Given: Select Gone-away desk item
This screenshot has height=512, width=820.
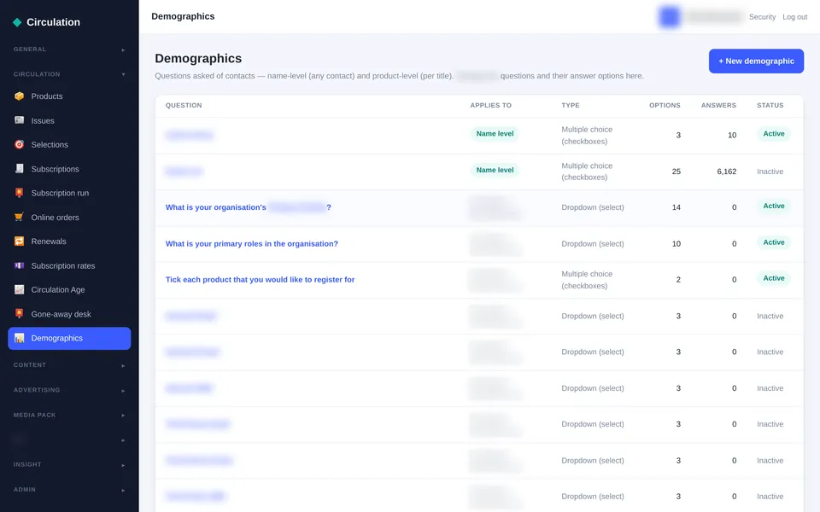Looking at the screenshot, I should pos(69,314).
